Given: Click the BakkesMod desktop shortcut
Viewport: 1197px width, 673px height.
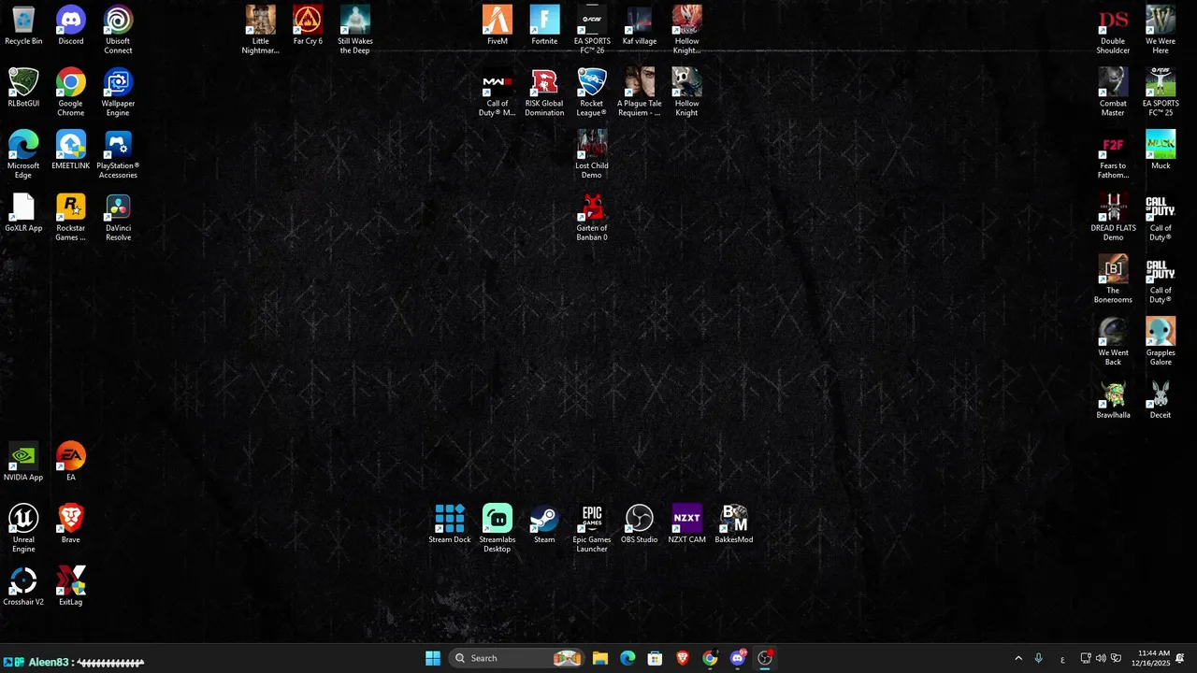Looking at the screenshot, I should [x=734, y=524].
